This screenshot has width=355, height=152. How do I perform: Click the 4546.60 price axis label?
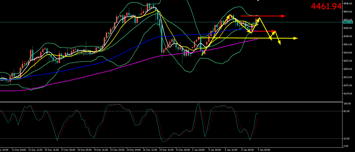[348, 3]
